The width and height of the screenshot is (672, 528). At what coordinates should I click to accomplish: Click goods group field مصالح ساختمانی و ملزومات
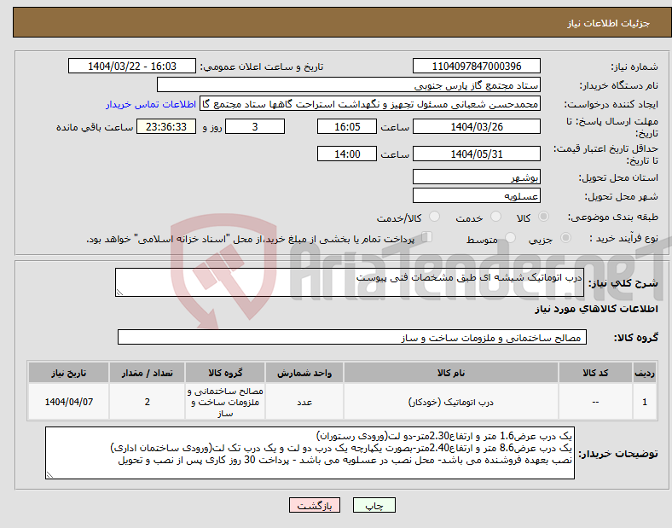pyautogui.click(x=352, y=337)
